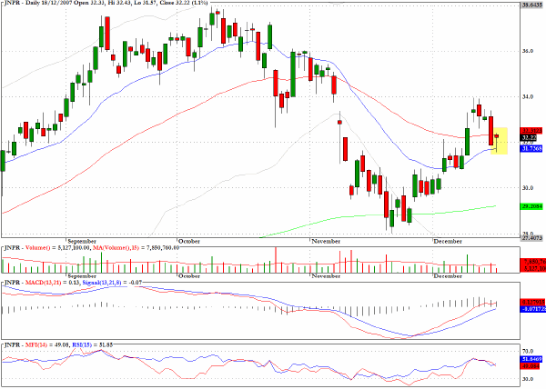Click the November label under the price chart
Screen dimensions: 546x389
(326, 241)
